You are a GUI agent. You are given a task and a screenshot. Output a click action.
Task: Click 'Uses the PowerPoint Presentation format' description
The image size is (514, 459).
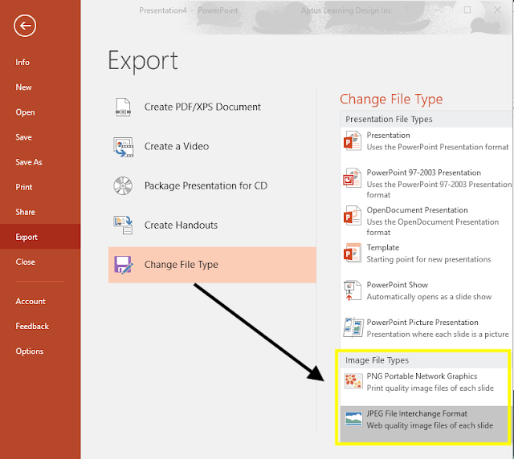pyautogui.click(x=438, y=147)
